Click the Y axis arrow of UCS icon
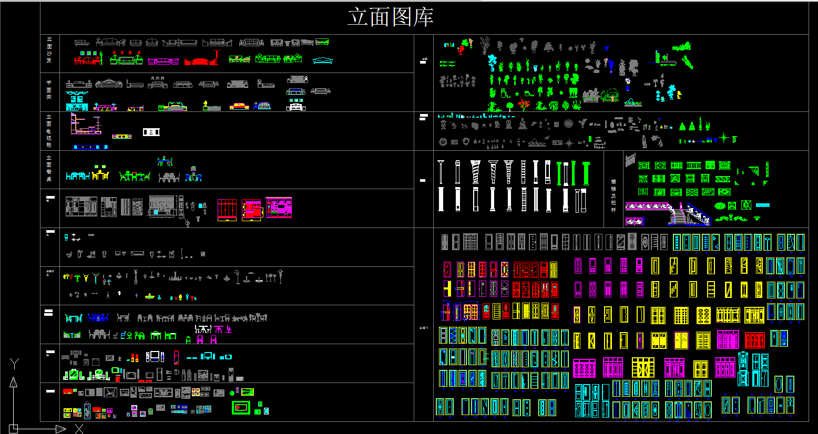 click(14, 382)
